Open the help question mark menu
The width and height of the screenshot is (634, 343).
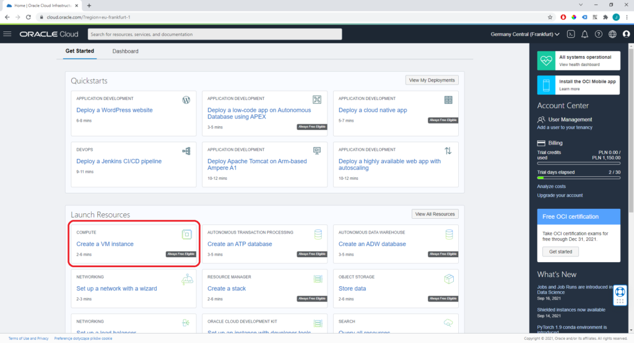click(x=599, y=35)
